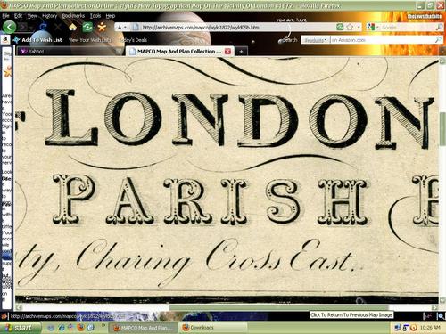Click the Amazon.com search input field
The height and width of the screenshot is (334, 446).
coord(382,40)
